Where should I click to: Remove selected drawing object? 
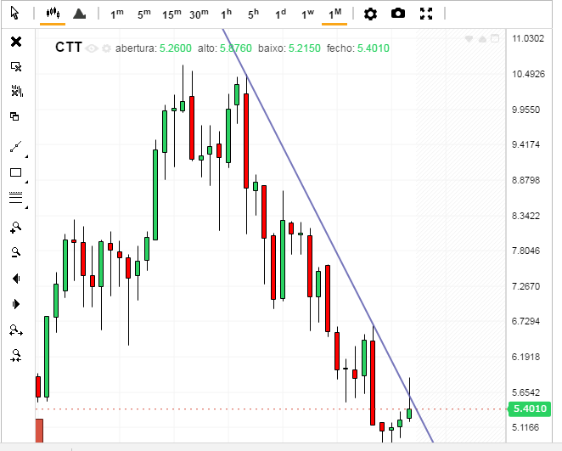[x=16, y=67]
